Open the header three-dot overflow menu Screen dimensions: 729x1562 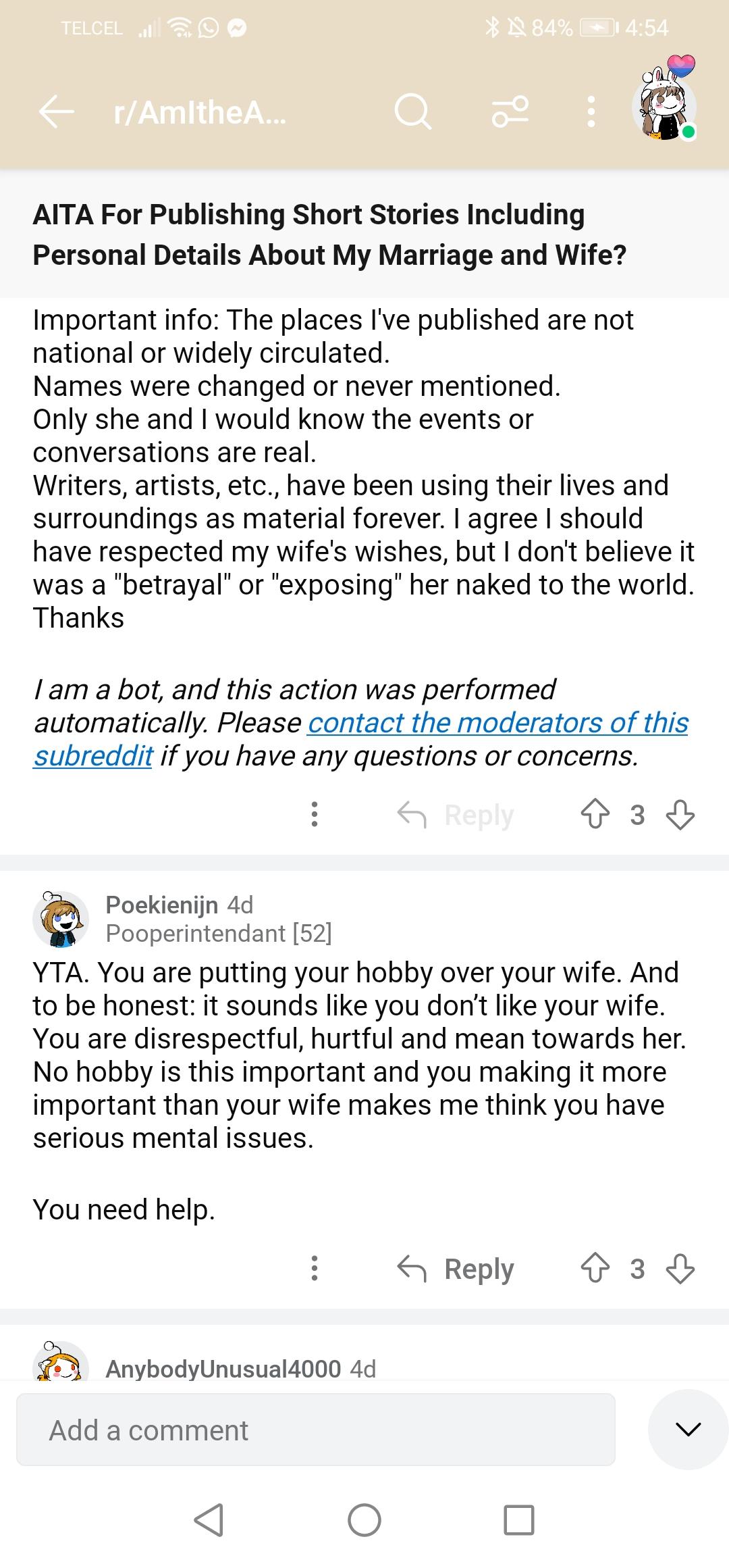[591, 111]
